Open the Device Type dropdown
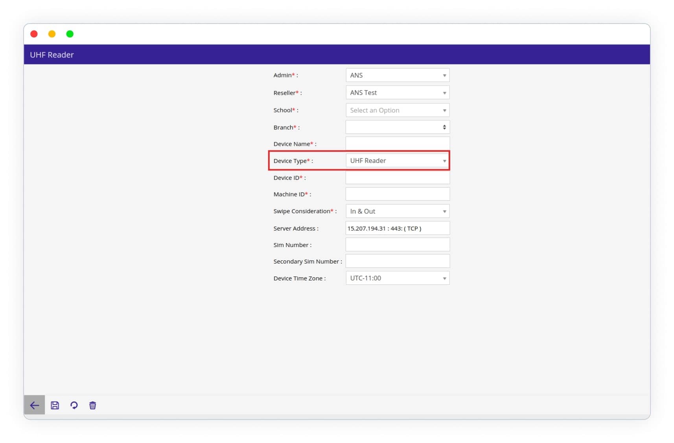The height and width of the screenshot is (443, 674). (x=397, y=161)
